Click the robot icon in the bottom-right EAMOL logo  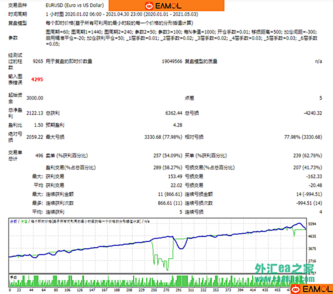pyautogui.click(x=296, y=289)
